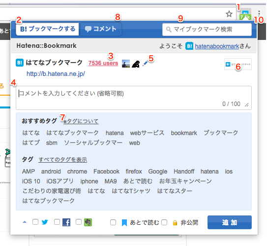Add recommended tag hatena
The height and width of the screenshot is (246, 267).
[115, 133]
